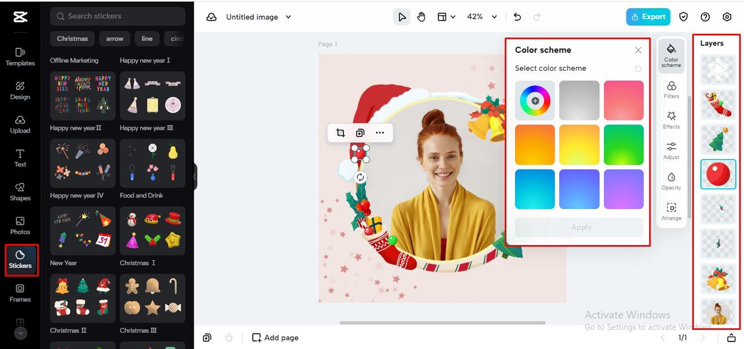Switch to the Color scheme tab
The image size is (744, 349).
tap(671, 56)
